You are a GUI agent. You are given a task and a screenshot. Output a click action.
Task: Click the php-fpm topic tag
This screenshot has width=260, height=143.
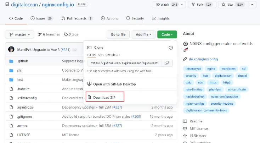(215, 89)
